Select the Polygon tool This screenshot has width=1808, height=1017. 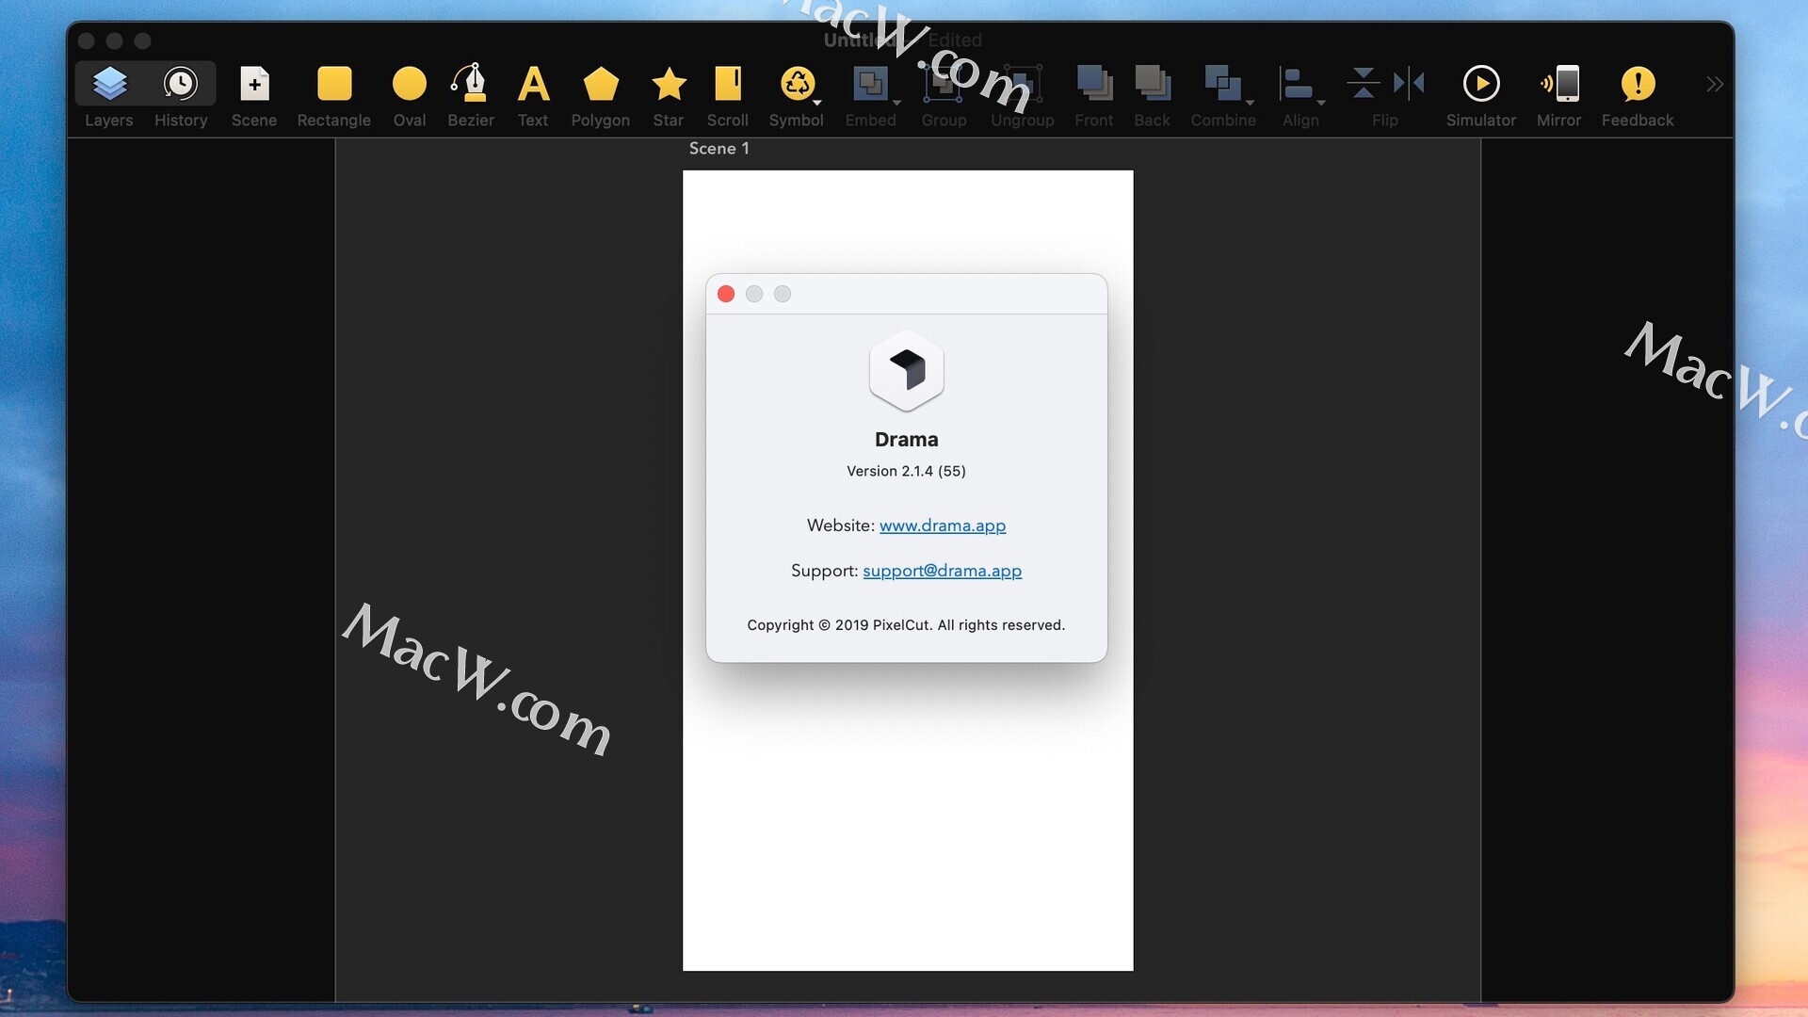pos(601,85)
